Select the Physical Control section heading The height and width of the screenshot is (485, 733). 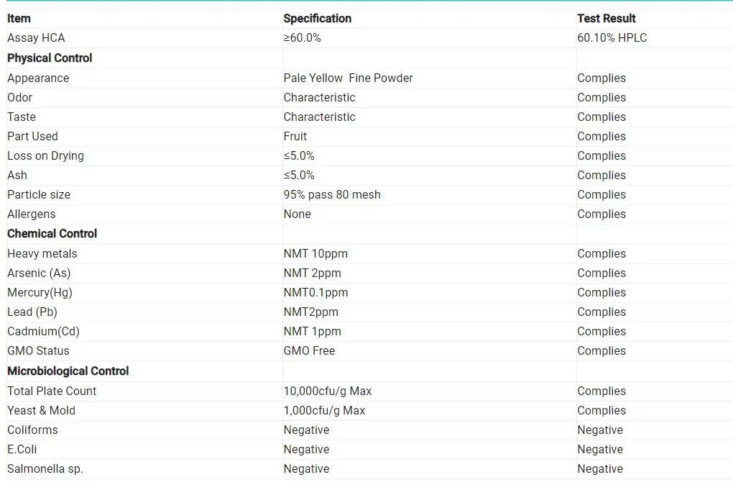click(x=50, y=58)
